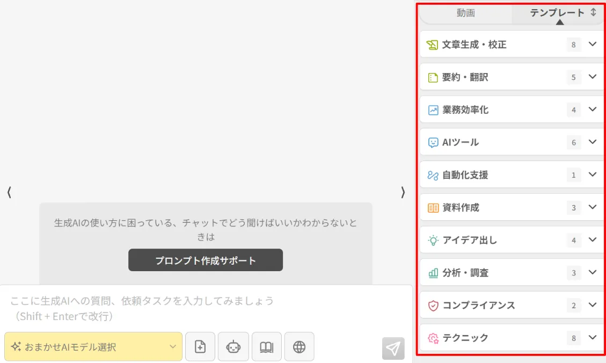The image size is (606, 363).
Task: Switch to the 動画 tab
Action: pyautogui.click(x=465, y=13)
